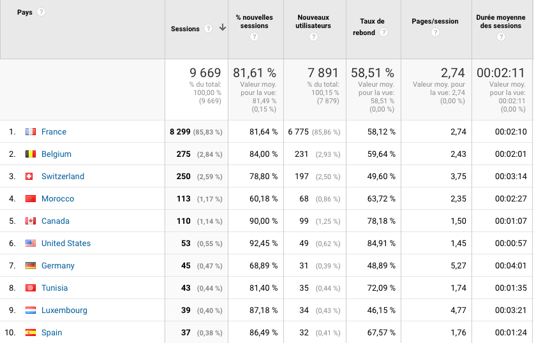This screenshot has width=534, height=343.
Task: Open help icon under % nouvelles sessions
Action: click(254, 37)
